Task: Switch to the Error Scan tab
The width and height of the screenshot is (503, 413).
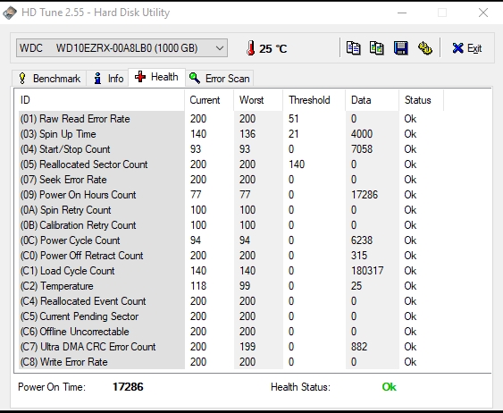Action: pyautogui.click(x=220, y=79)
